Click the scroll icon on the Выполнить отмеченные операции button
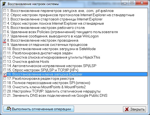The width and height of the screenshot is (150, 115). pyautogui.click(x=9, y=109)
